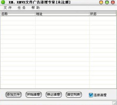Open the 文件 menu
This screenshot has width=117, height=105.
[7, 8]
